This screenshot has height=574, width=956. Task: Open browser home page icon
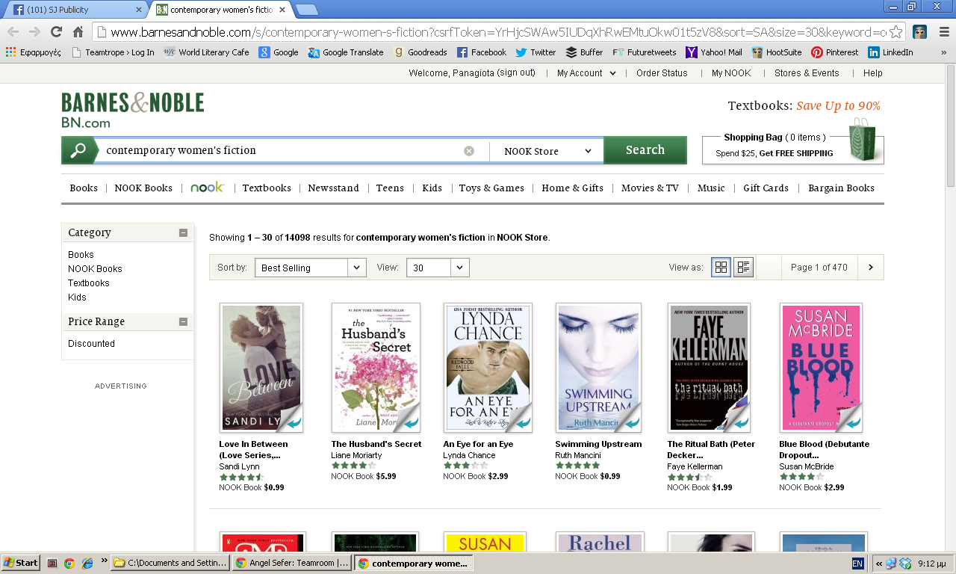pyautogui.click(x=78, y=31)
